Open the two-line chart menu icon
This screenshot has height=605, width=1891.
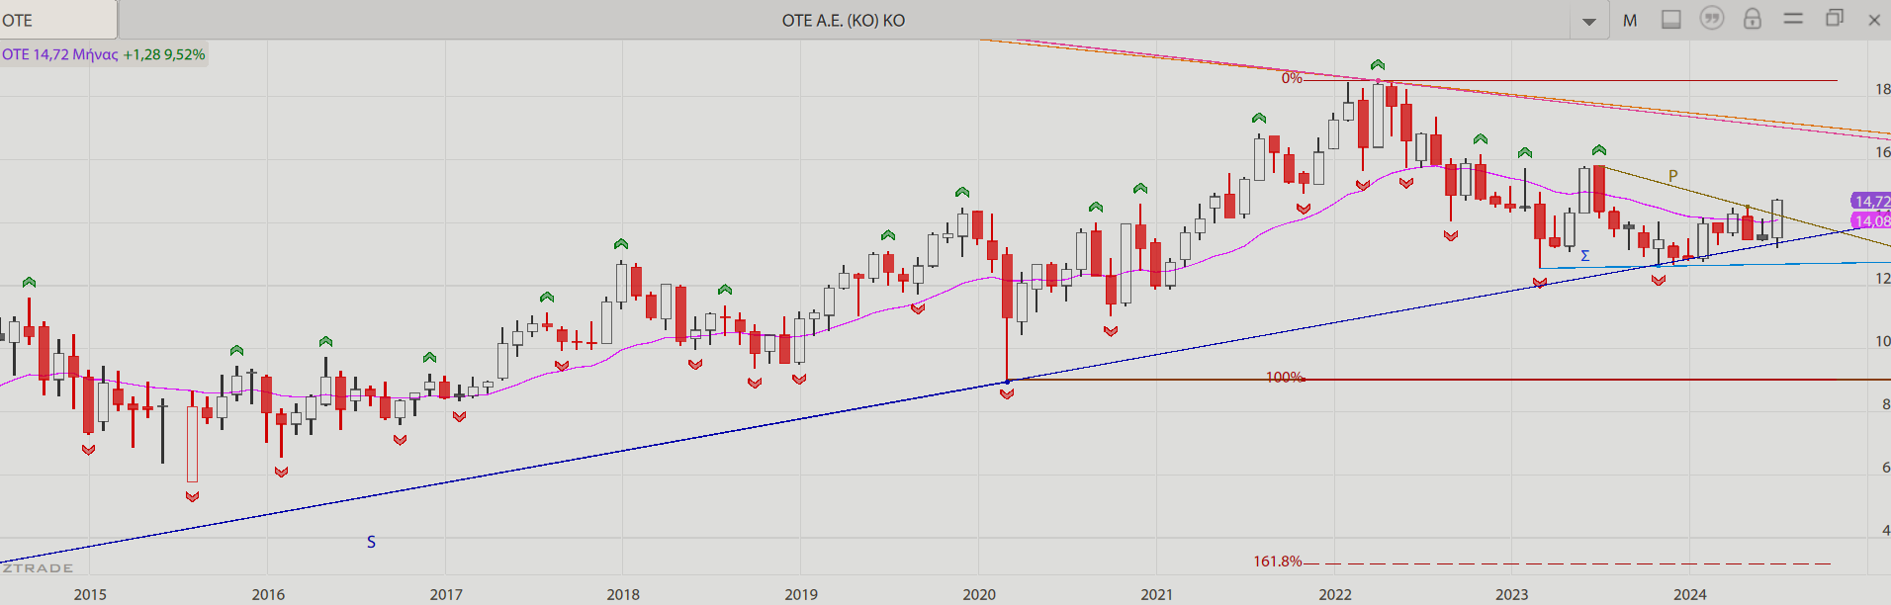coord(1793,18)
